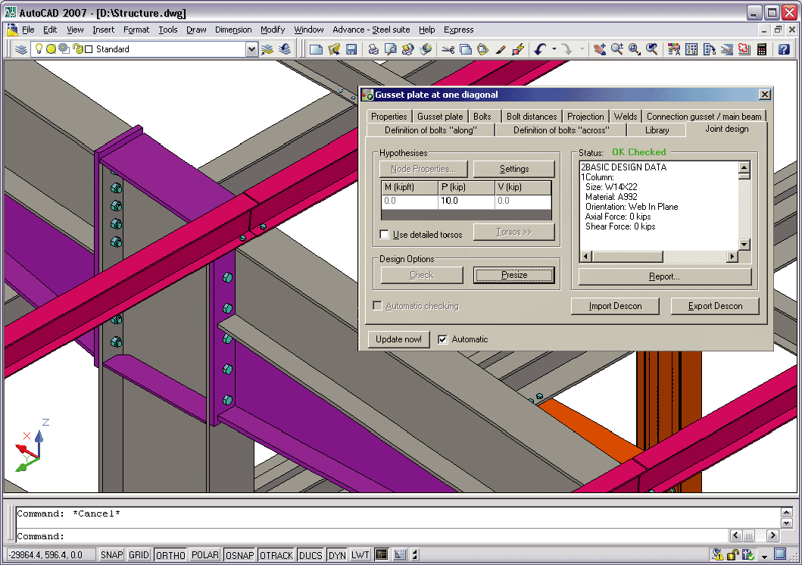802x565 pixels.
Task: Click the Save icon in the toolbar
Action: tap(351, 49)
